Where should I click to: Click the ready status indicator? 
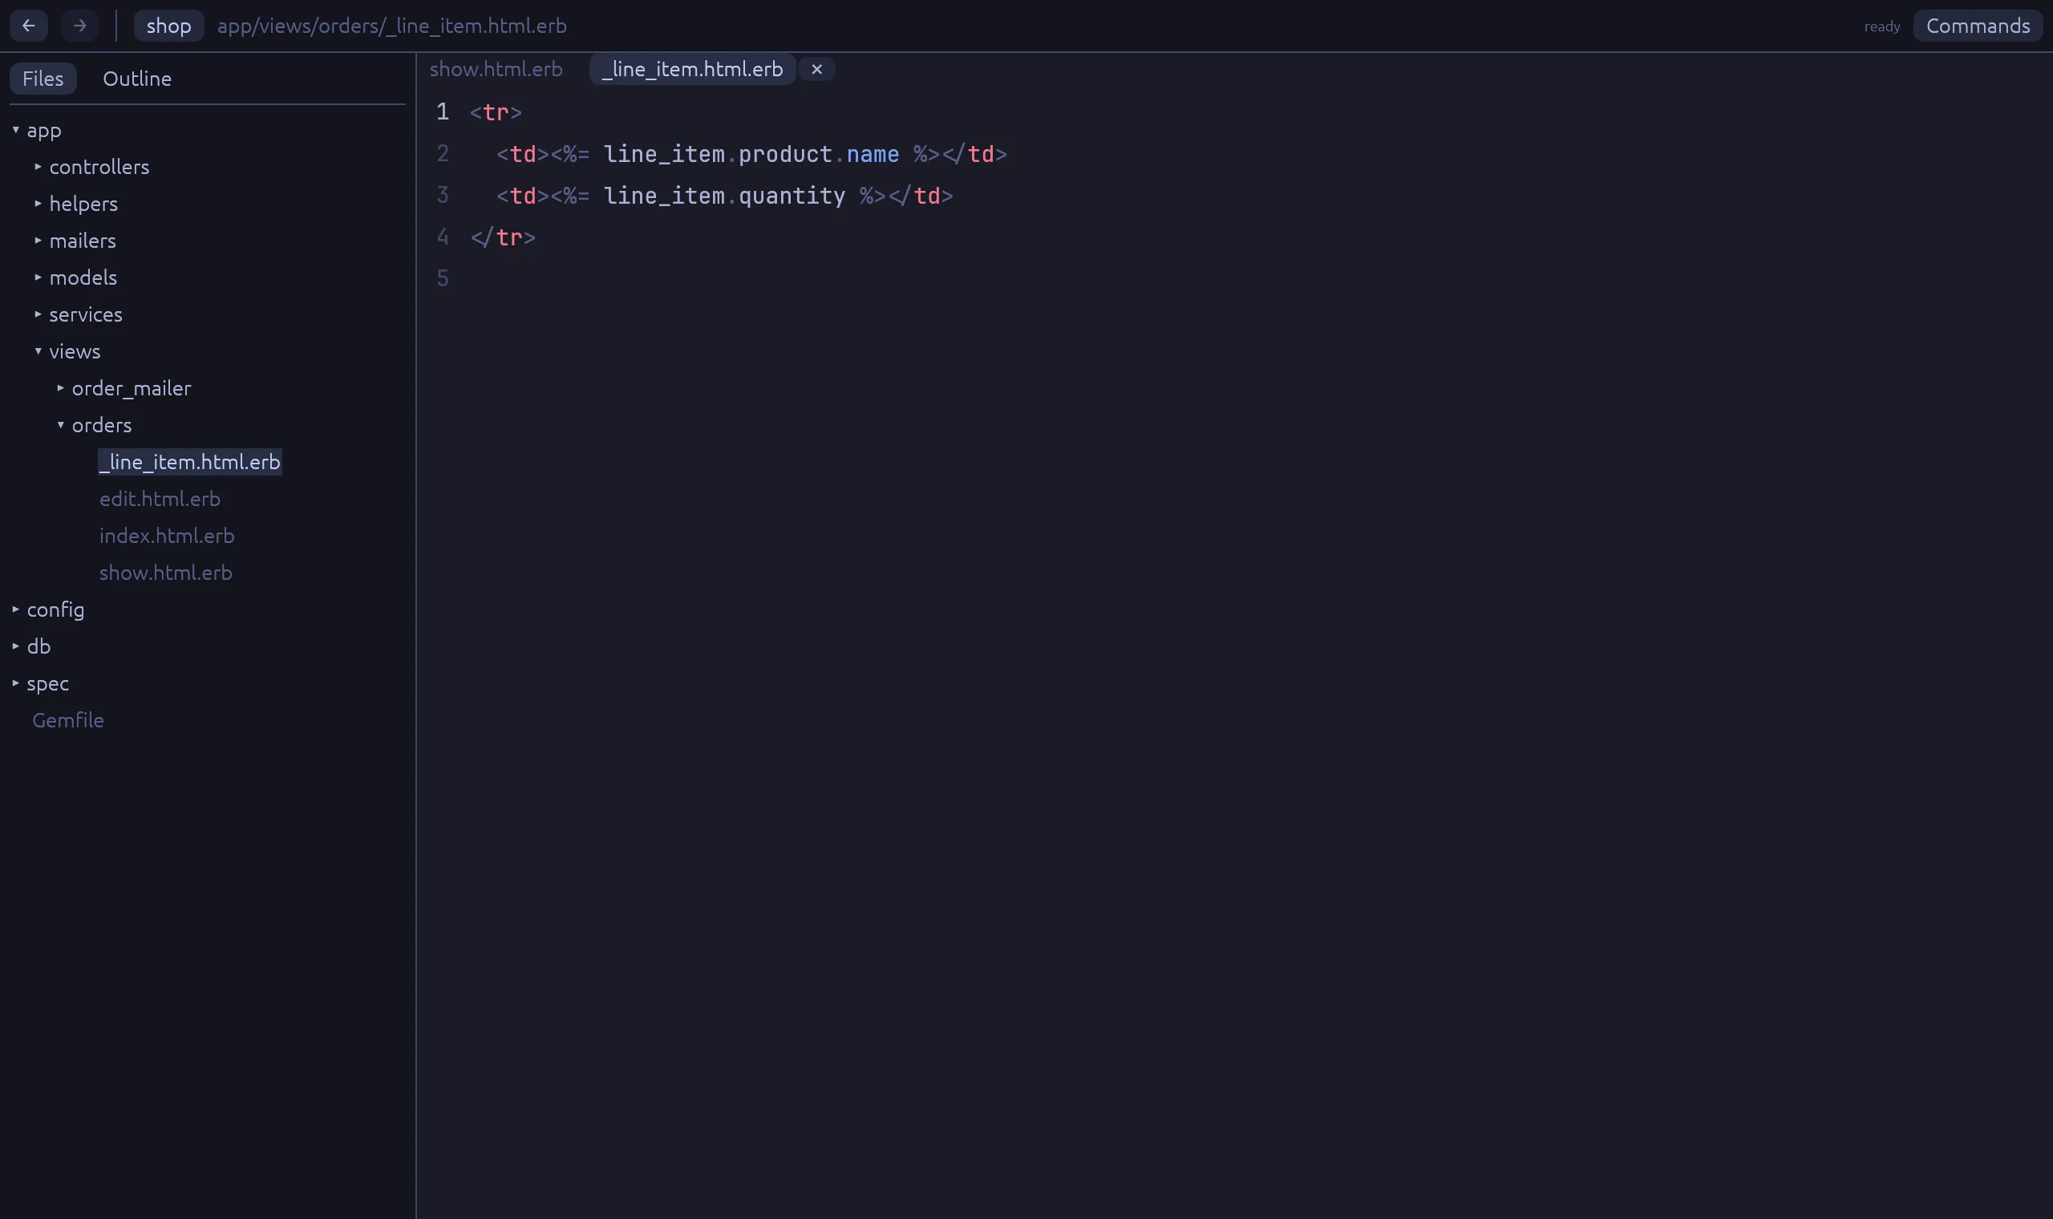coord(1881,26)
